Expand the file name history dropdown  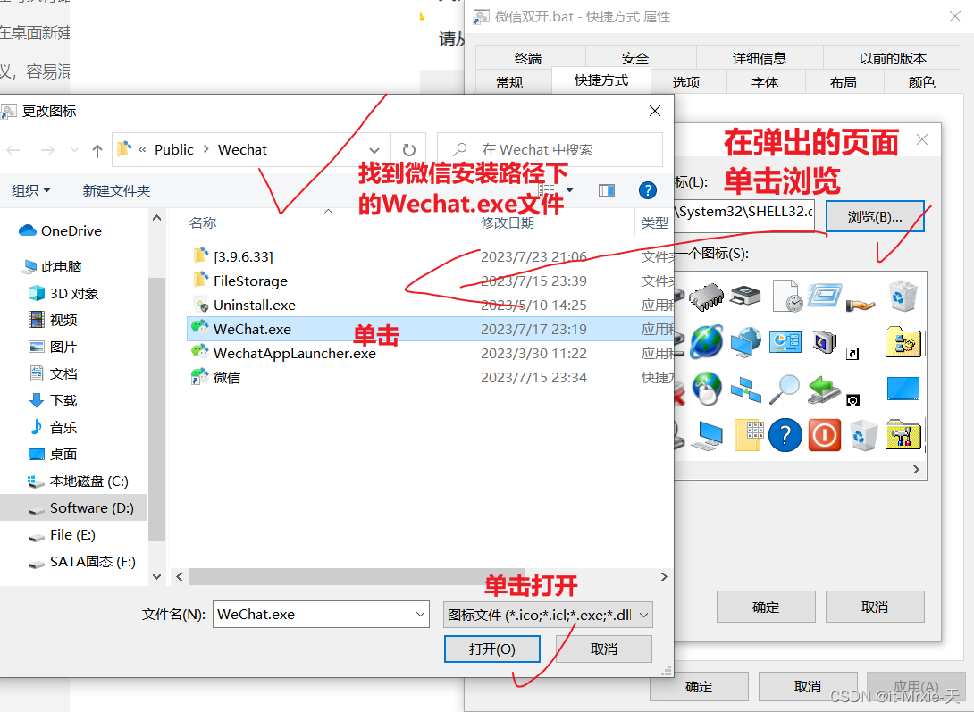421,615
